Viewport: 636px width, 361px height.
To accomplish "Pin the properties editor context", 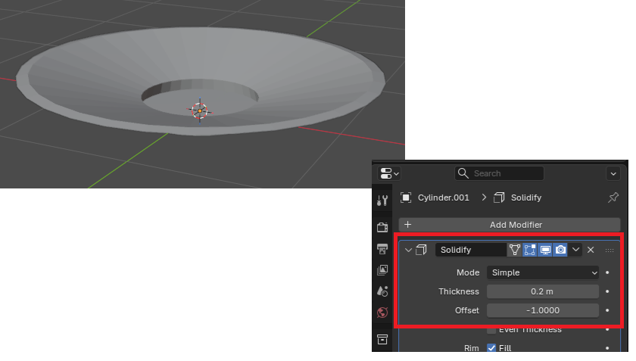I will 613,198.
